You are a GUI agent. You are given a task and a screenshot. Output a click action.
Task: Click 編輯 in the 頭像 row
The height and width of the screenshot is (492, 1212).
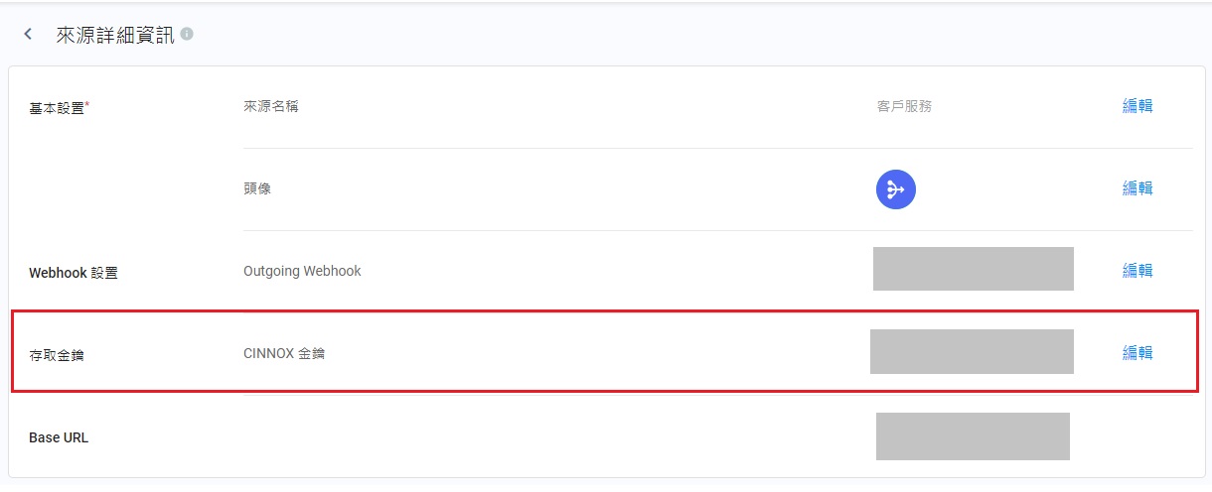(1137, 188)
